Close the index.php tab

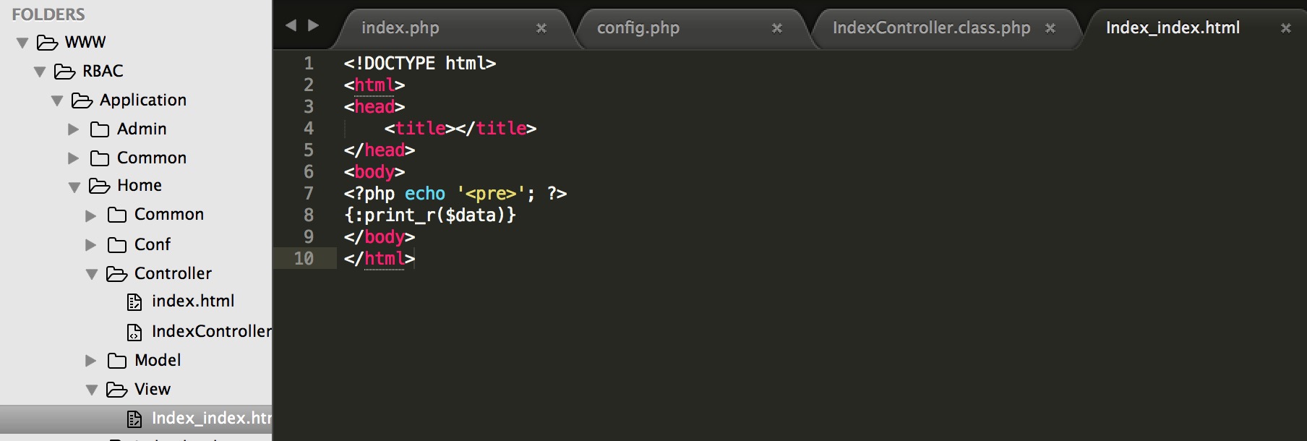pyautogui.click(x=541, y=28)
